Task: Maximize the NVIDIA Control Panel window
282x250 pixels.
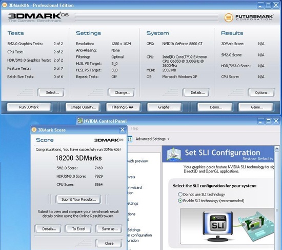Action: point(268,121)
